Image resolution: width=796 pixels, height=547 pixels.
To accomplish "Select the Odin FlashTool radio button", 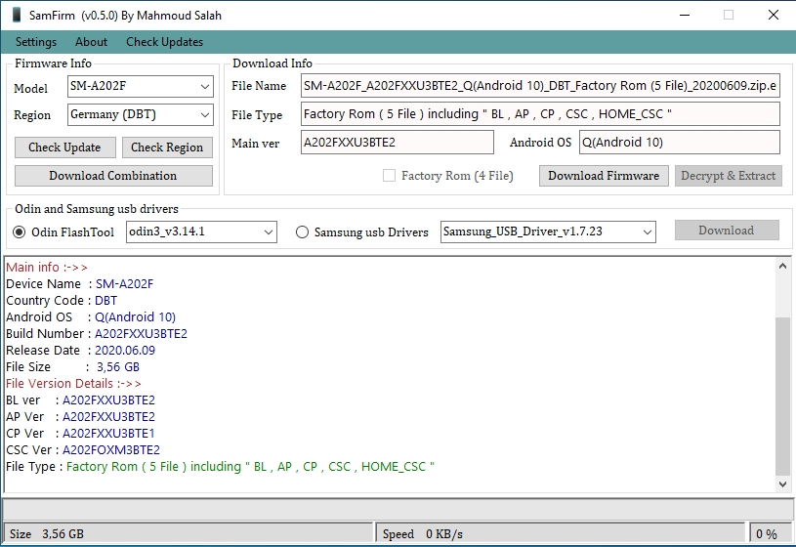I will [x=20, y=231].
